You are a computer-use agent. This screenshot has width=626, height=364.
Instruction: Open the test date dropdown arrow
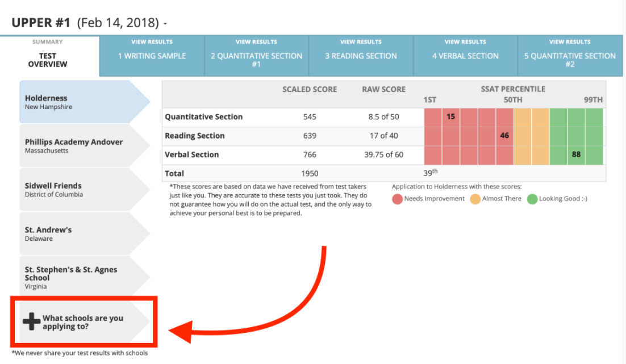(x=165, y=24)
